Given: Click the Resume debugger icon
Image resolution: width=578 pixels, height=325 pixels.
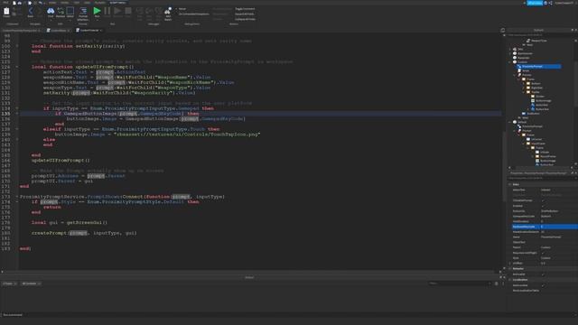Looking at the screenshot, I should click(x=117, y=11).
